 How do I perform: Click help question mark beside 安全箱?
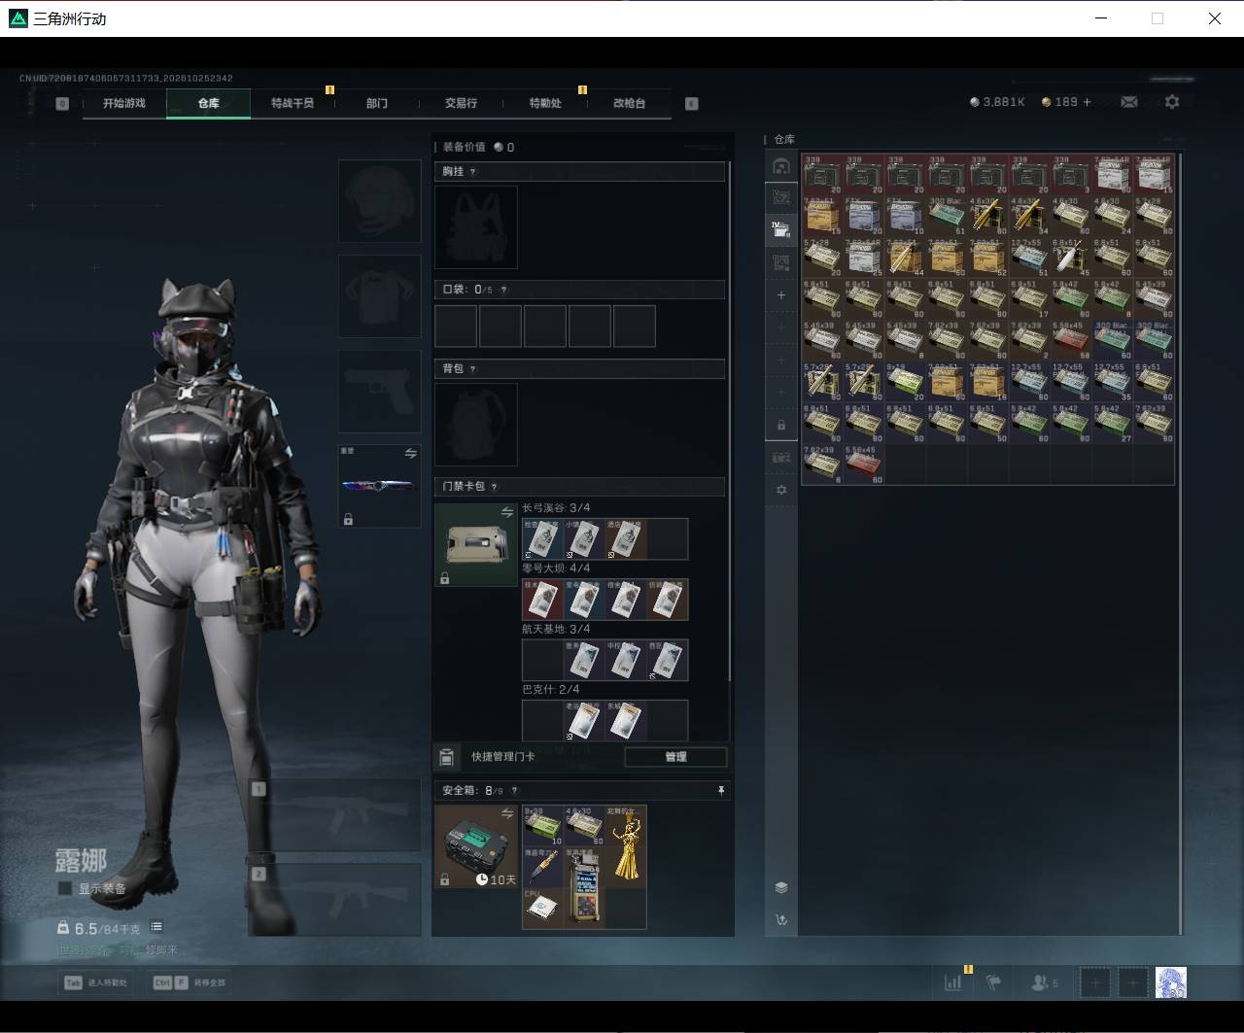(515, 791)
